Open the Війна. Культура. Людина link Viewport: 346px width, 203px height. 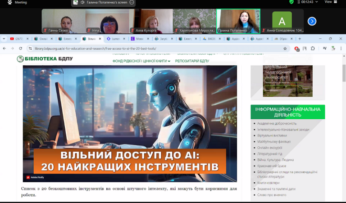tap(275, 160)
